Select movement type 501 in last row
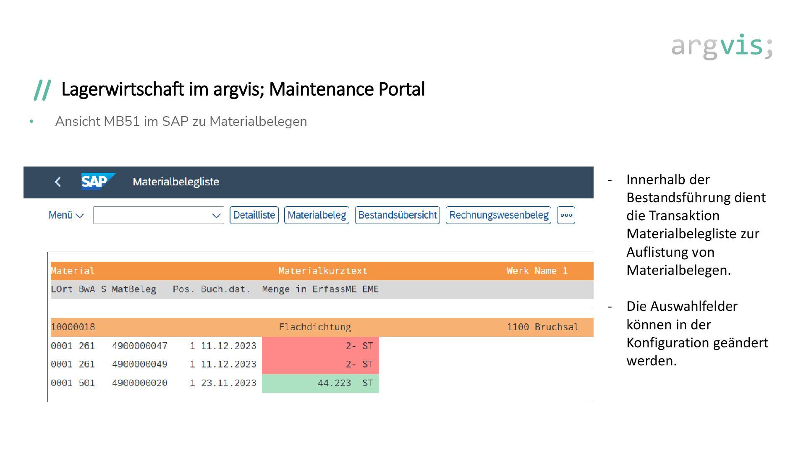Screen dimensions: 806x453 tap(87, 383)
